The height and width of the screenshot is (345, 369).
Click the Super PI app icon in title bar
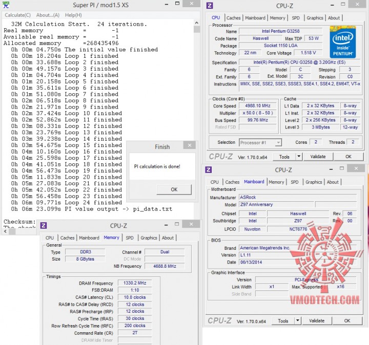6,5
